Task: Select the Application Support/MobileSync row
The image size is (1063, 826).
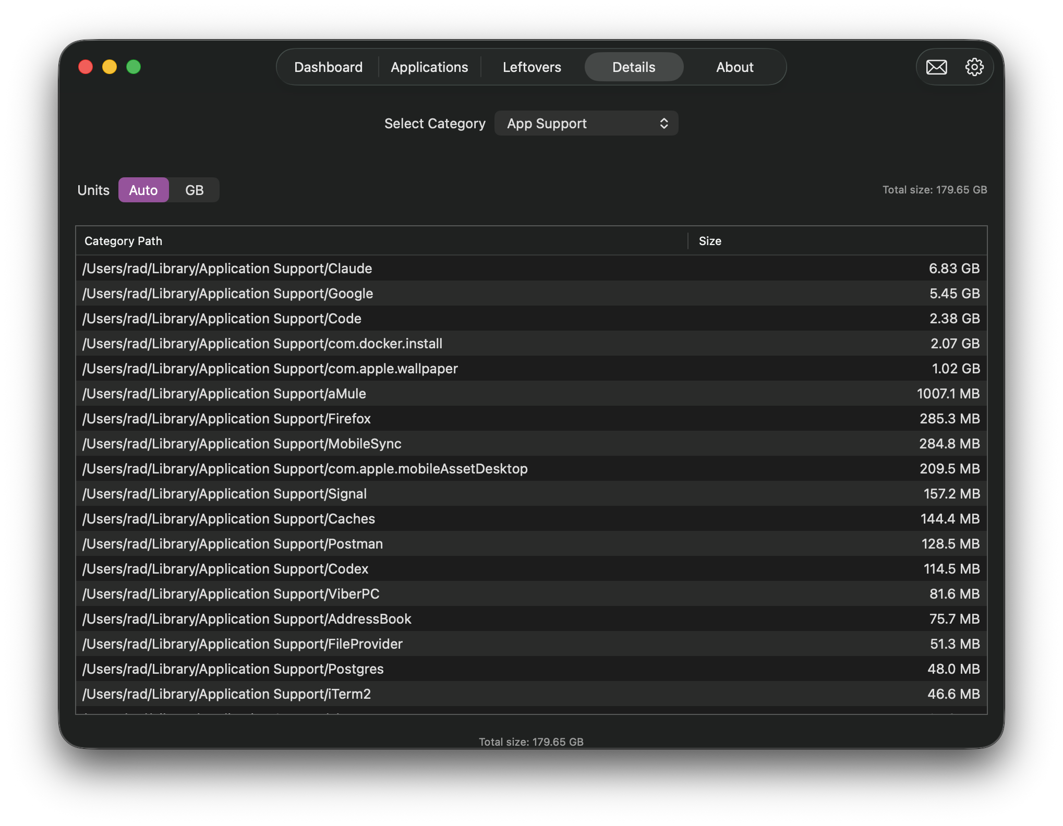Action: 531,444
